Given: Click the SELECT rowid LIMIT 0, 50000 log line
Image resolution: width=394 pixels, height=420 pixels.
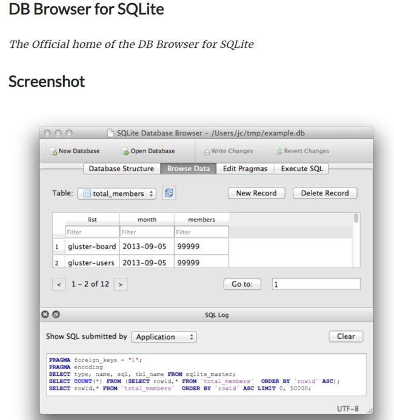Looking at the screenshot, I should click(179, 389).
